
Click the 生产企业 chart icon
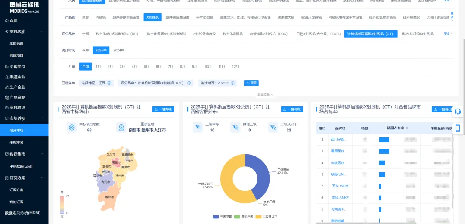7,87
